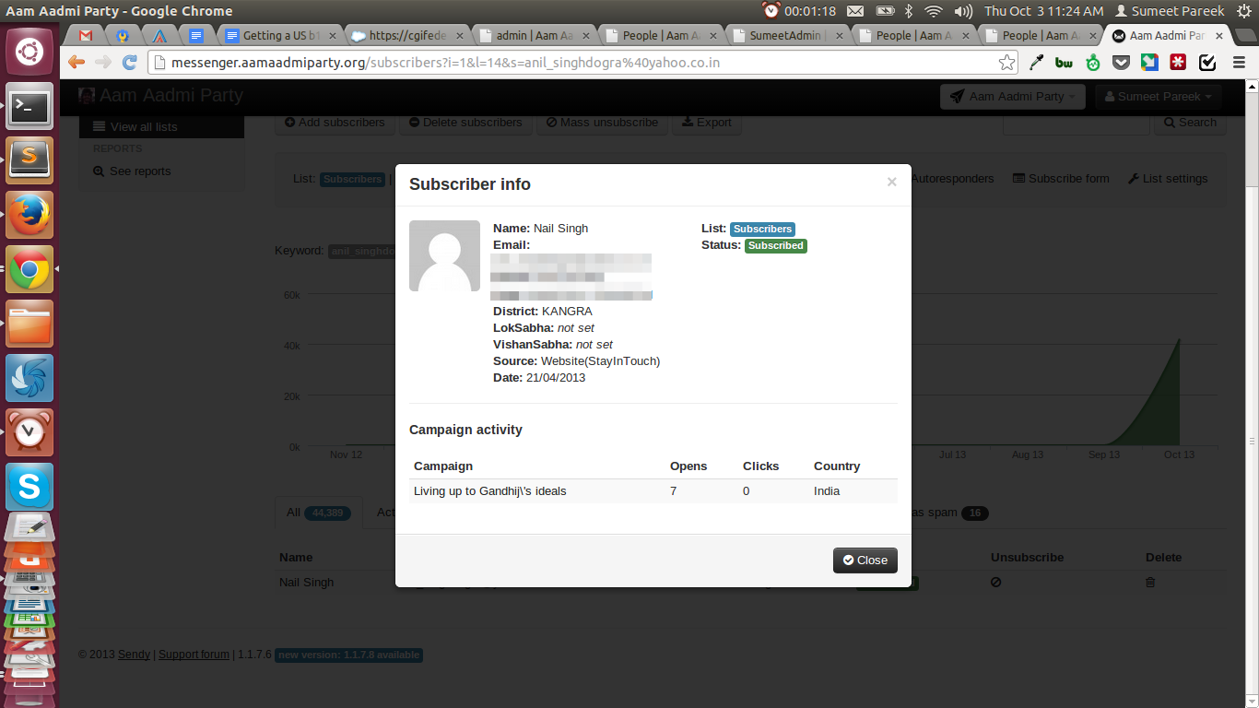Click the subscriber avatar placeholder image

tap(444, 255)
